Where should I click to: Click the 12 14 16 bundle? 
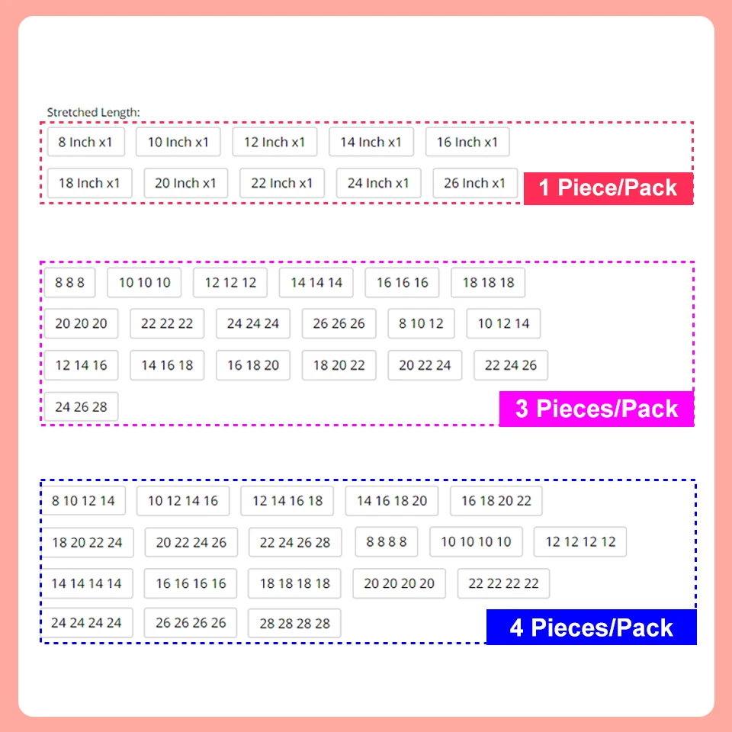pos(81,365)
